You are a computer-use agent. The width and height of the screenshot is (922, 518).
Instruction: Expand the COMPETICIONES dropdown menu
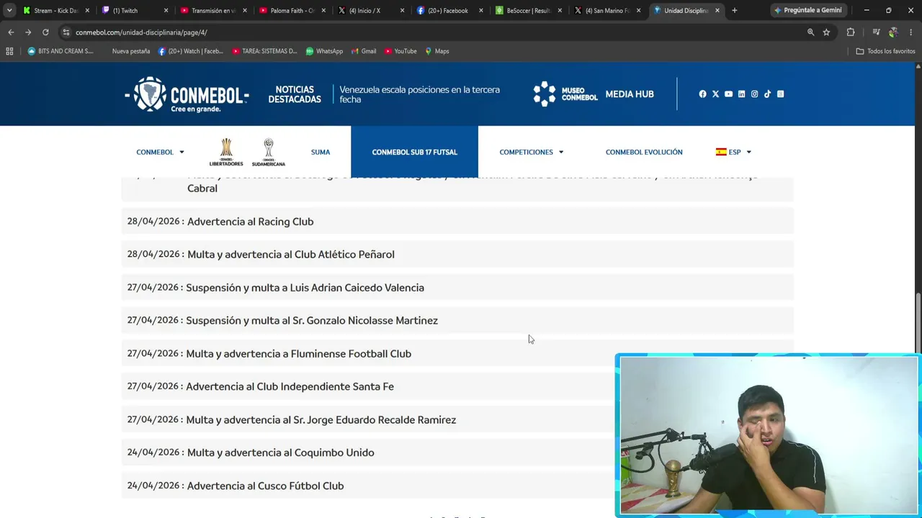tap(532, 152)
